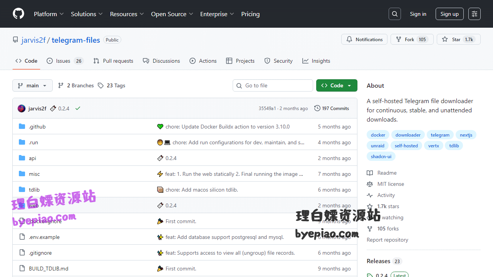
Task: Click the forks icon beside 105 forks
Action: (x=370, y=229)
